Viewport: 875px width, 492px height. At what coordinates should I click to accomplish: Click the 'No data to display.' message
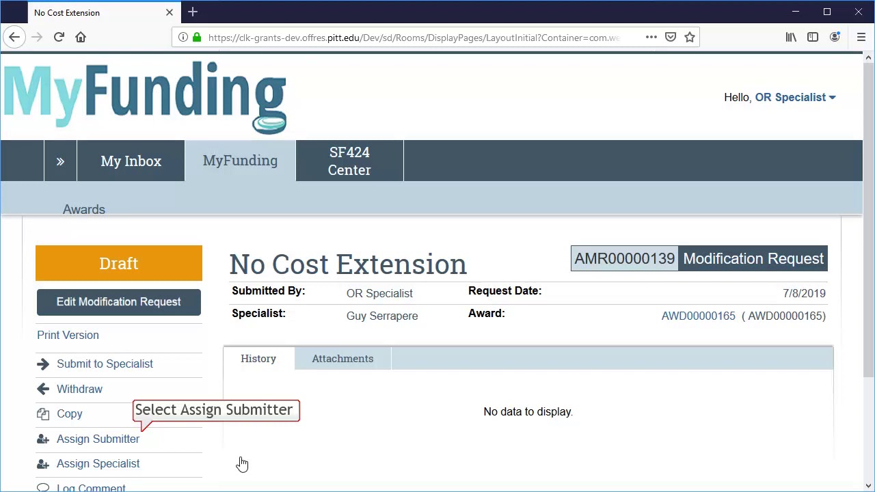(528, 411)
